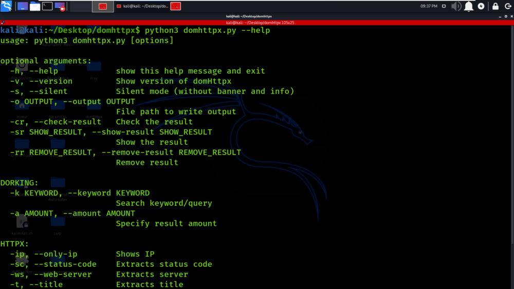
Task: Click 'Extracts server' description
Action: click(152, 274)
